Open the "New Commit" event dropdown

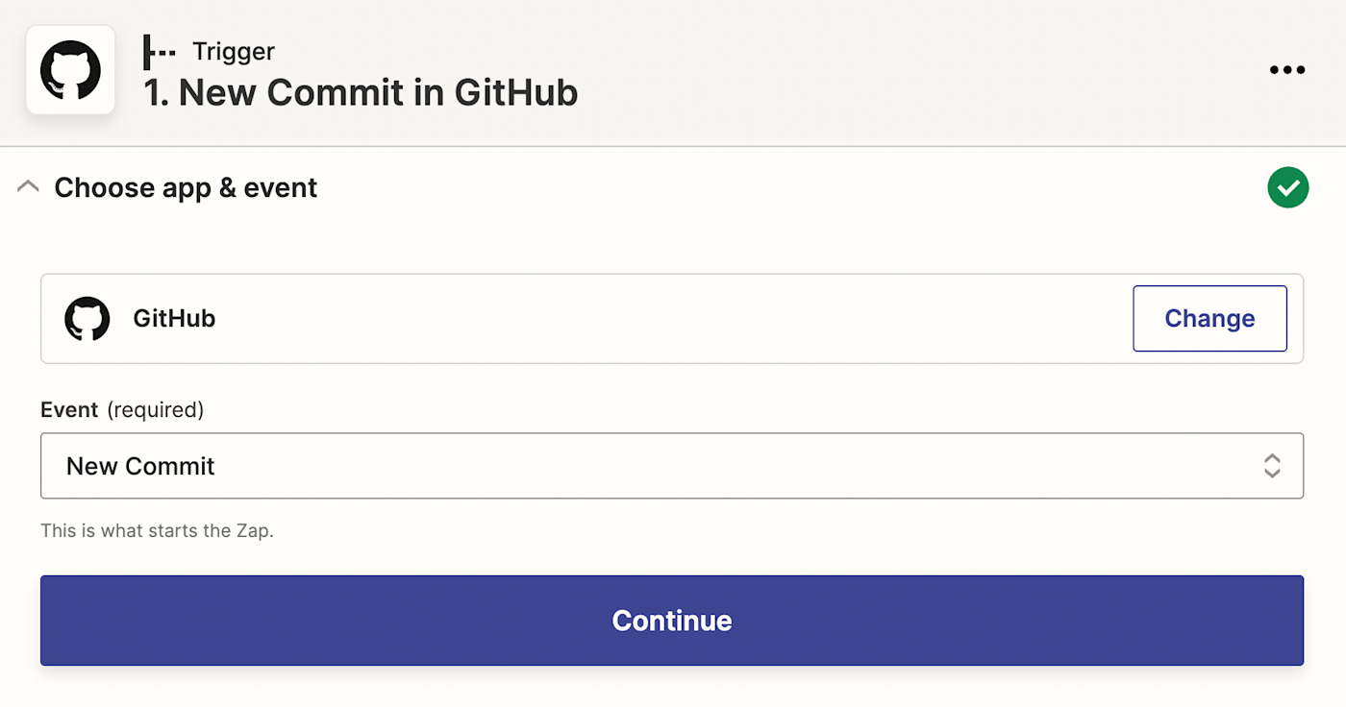click(x=671, y=466)
